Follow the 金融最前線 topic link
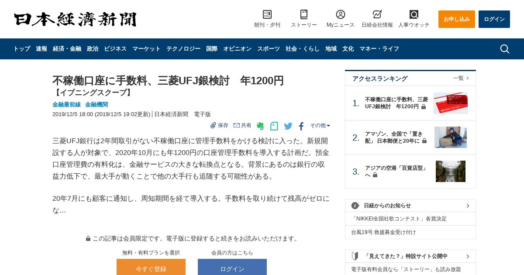Image resolution: width=524 pixels, height=275 pixels. [66, 105]
